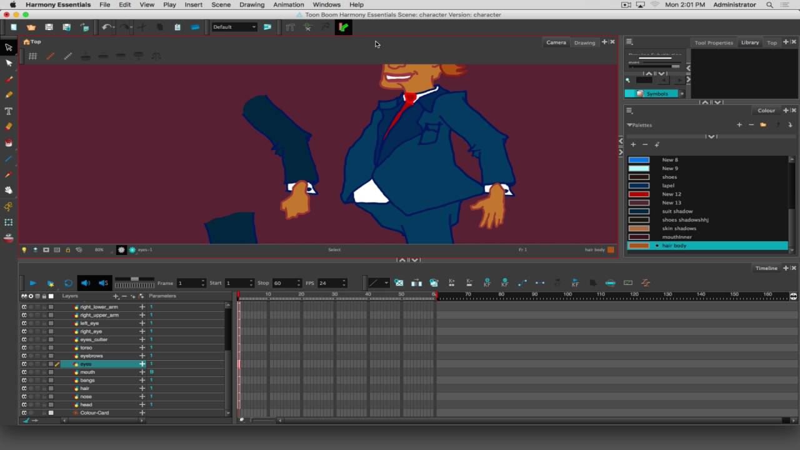Open the Drawing menu

click(252, 4)
